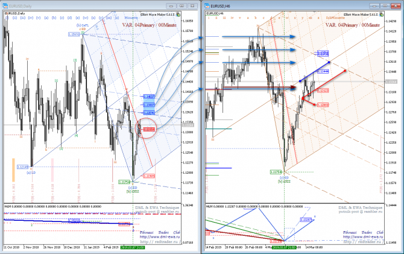Click the red 1.13123 label on H6 chart
This screenshot has height=254, width=404.
pos(323,90)
